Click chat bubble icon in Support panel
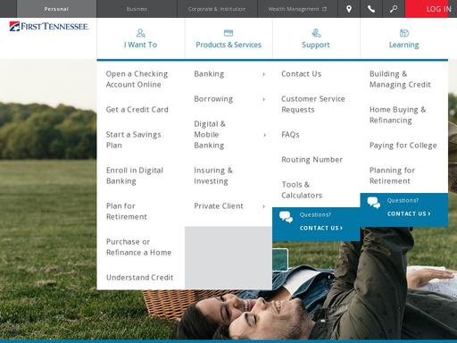The image size is (457, 343). (286, 217)
